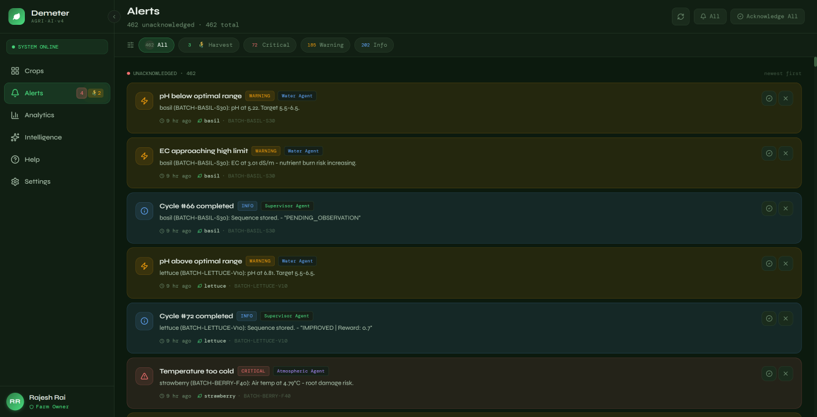817x417 pixels.
Task: Click BATCH-LETTUCE-V10 on pH above optimal alert
Action: (x=261, y=286)
